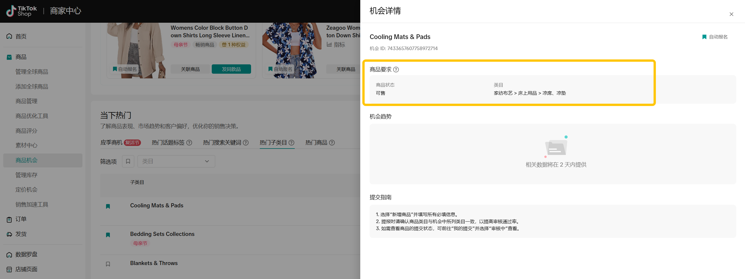
Task: Click the help icon next to 热门搜索关键词
Action: 246,143
